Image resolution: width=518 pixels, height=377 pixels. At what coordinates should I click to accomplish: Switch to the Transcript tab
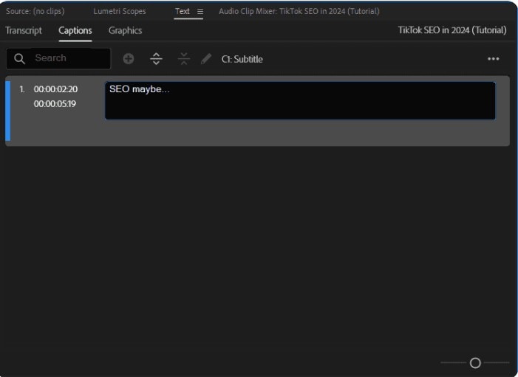tap(24, 30)
